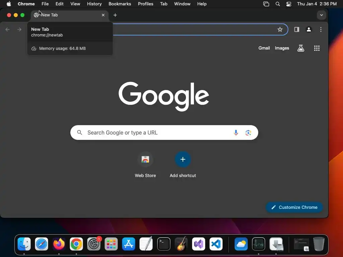This screenshot has width=343, height=257.
Task: Launch Firefox from the dock
Action: (x=59, y=244)
